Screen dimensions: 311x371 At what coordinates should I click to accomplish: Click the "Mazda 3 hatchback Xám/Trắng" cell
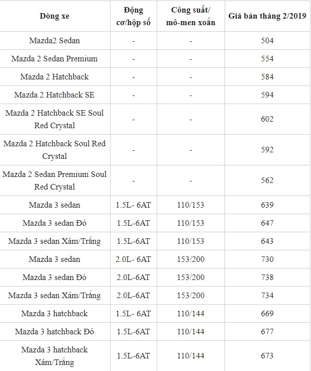click(54, 356)
